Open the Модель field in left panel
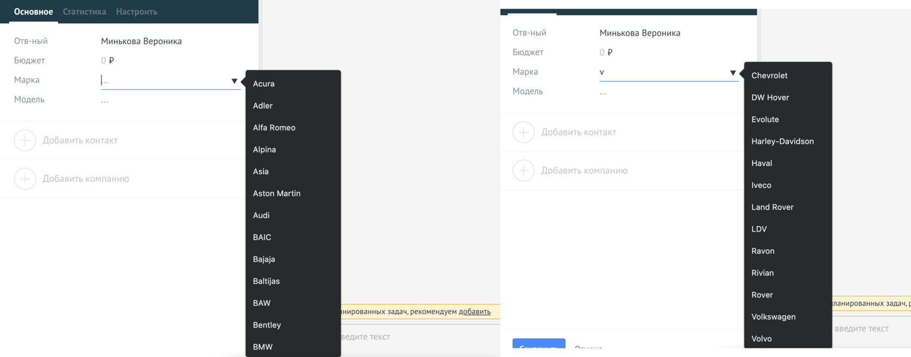911x357 pixels. click(105, 100)
